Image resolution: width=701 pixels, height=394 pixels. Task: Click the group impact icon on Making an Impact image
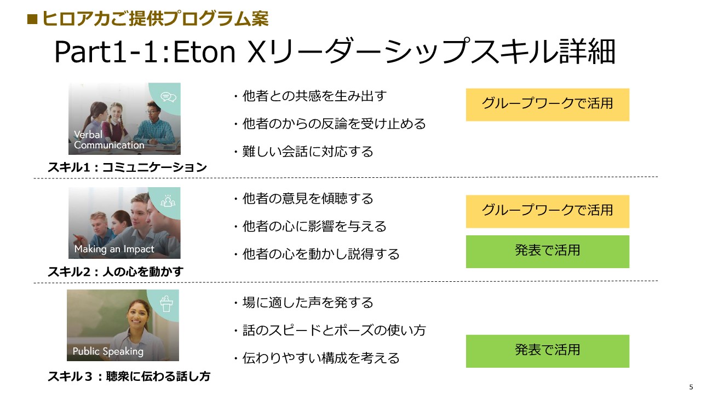click(168, 201)
